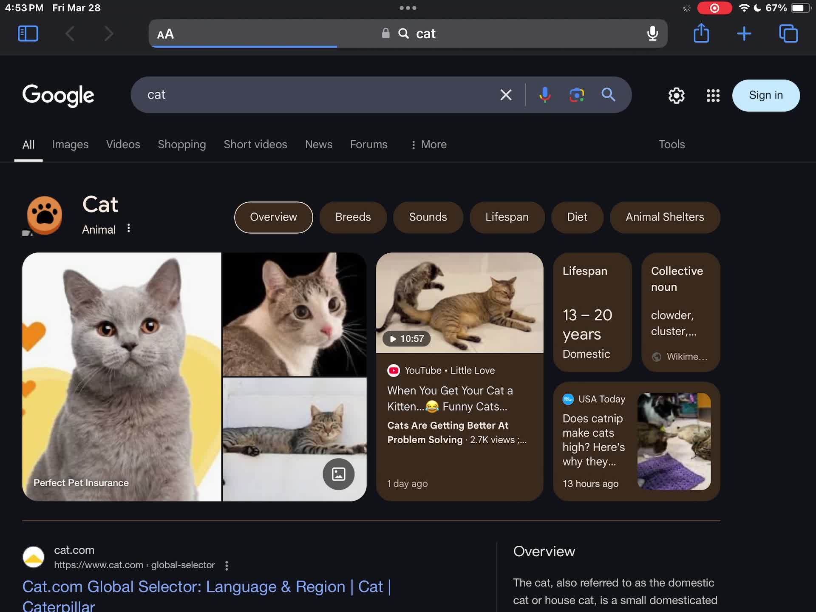Open AA reader and text settings
This screenshot has height=612, width=816.
click(165, 34)
